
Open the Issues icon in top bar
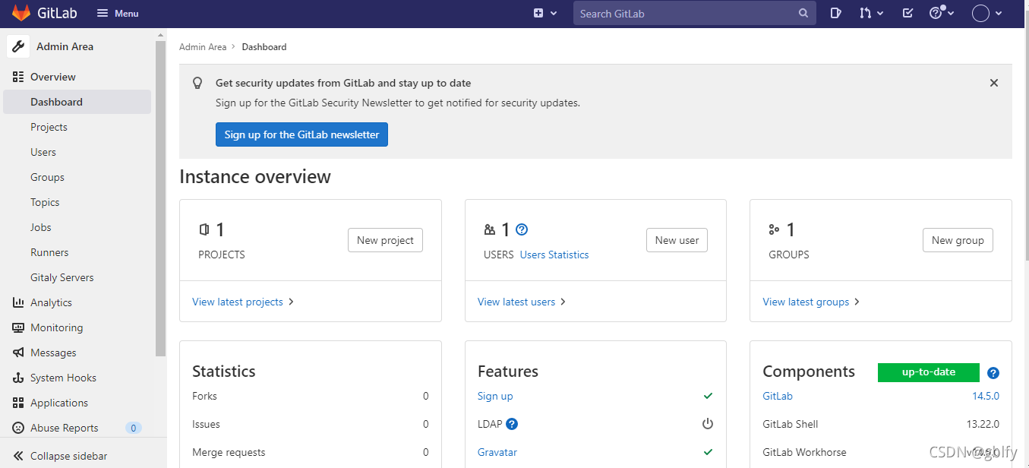835,13
